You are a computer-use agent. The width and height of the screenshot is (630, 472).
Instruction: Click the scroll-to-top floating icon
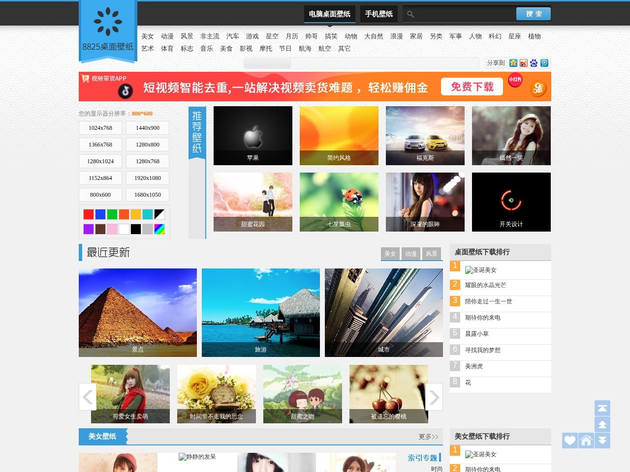(x=602, y=408)
